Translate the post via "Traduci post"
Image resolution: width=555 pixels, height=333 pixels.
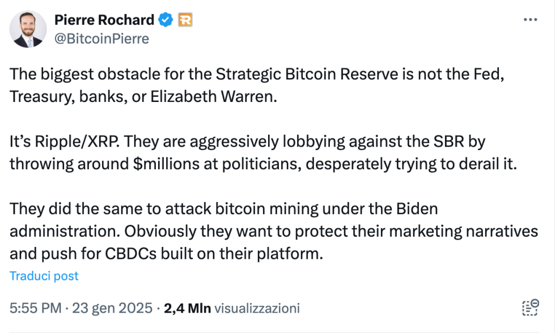point(44,276)
